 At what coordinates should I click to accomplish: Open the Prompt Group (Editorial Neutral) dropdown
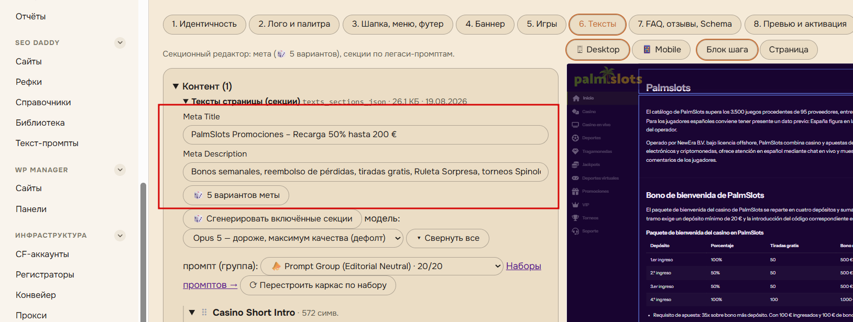(x=382, y=266)
